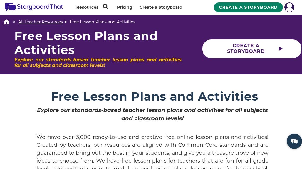The width and height of the screenshot is (302, 169).
Task: Click the bold italic subtitle under main heading
Action: point(152,114)
